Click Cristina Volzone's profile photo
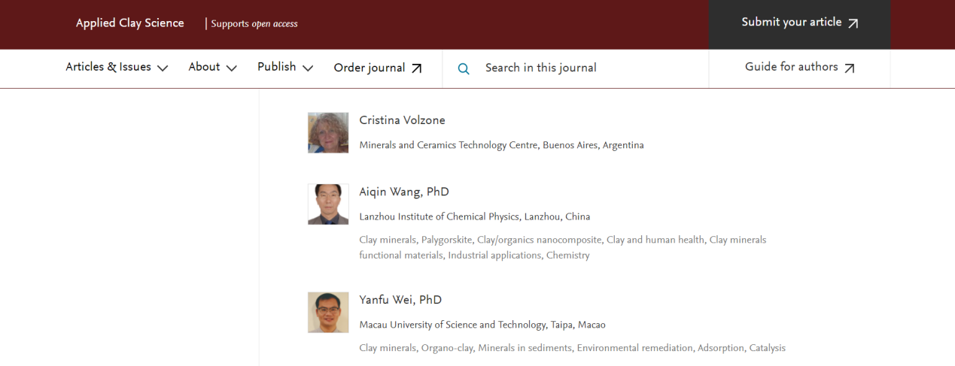 (x=328, y=133)
